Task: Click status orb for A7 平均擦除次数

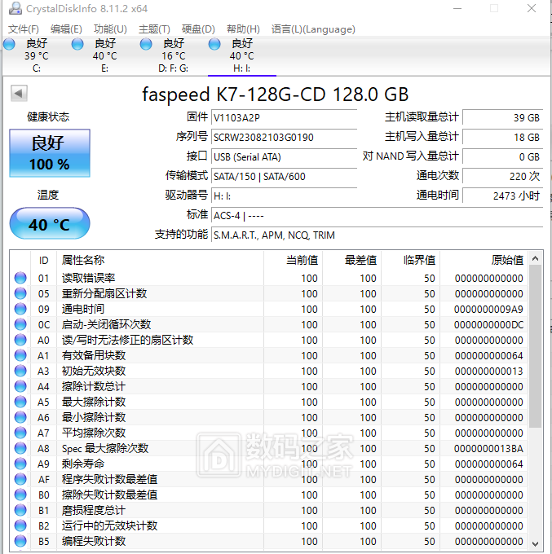Action: point(20,433)
